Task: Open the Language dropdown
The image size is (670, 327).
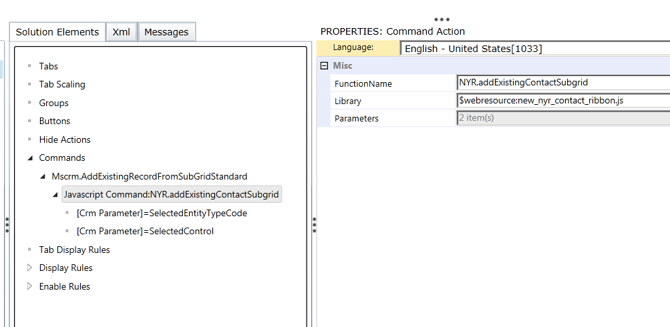Action: (534, 49)
